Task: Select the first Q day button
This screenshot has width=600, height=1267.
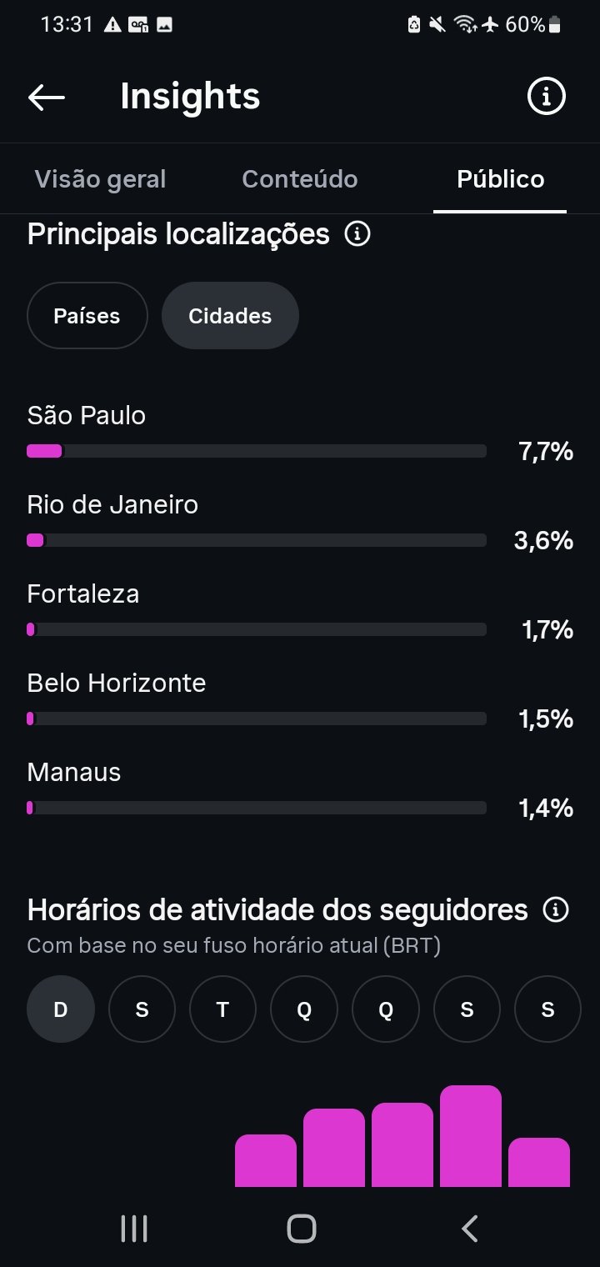Action: [x=304, y=1009]
